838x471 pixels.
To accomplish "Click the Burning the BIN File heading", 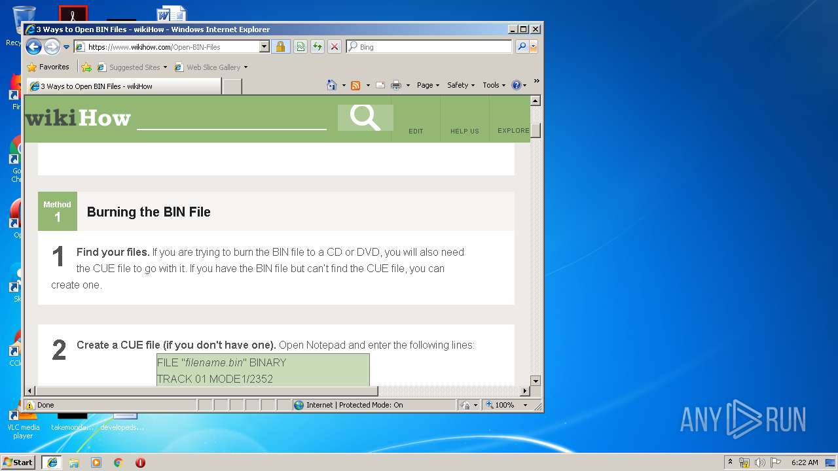I will click(x=149, y=212).
